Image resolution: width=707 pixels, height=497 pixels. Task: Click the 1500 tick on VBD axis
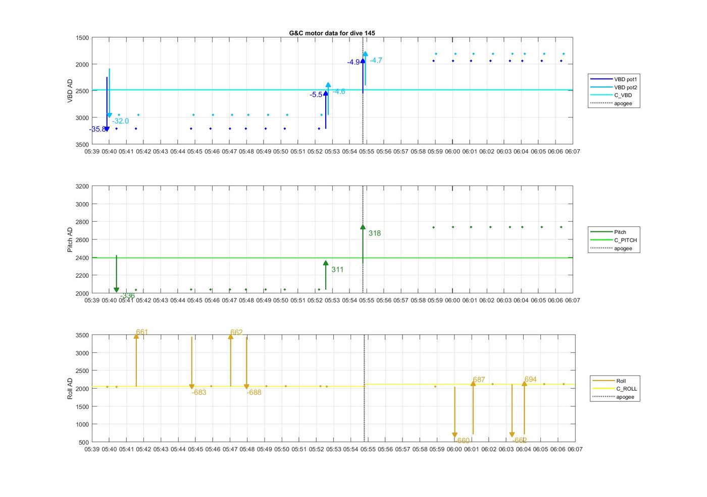pyautogui.click(x=82, y=38)
